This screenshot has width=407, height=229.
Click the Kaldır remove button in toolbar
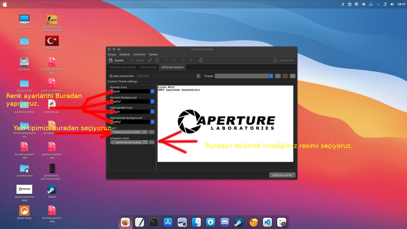[137, 61]
